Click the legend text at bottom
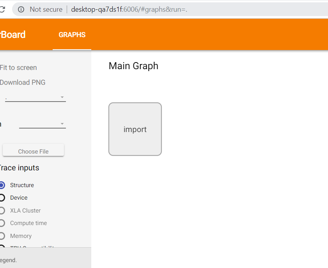This screenshot has width=328, height=268. click(x=9, y=260)
